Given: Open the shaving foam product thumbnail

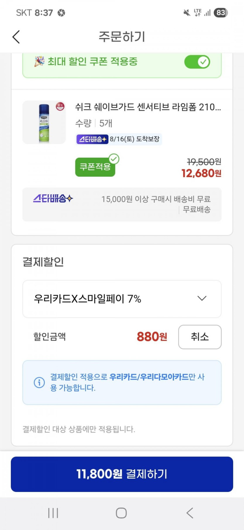Looking at the screenshot, I should (x=44, y=122).
